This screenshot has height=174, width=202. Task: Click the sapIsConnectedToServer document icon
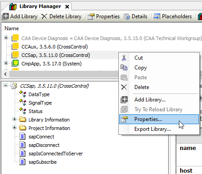22,154
